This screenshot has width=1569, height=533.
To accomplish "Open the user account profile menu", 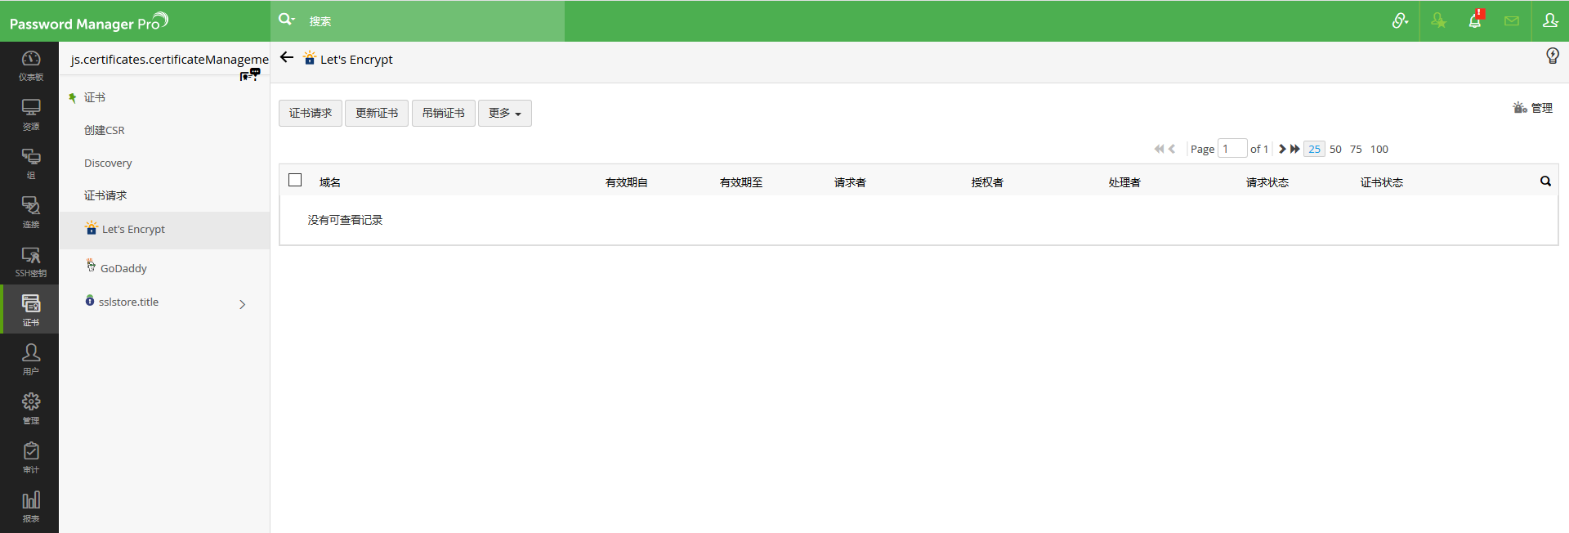I will (1550, 20).
